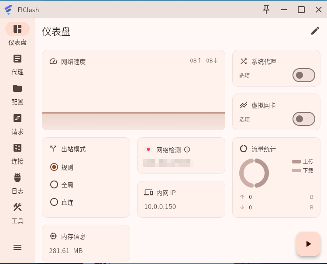Open 选项 under 系统代理

pos(244,76)
